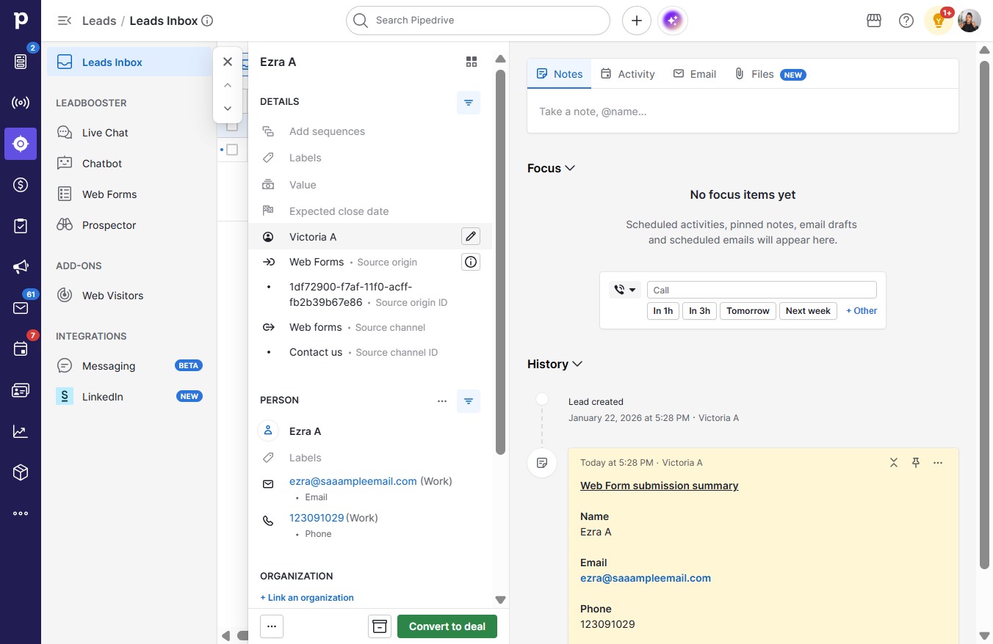993x644 pixels.
Task: Click the three-dot More icon in left bar
Action: coord(21,513)
